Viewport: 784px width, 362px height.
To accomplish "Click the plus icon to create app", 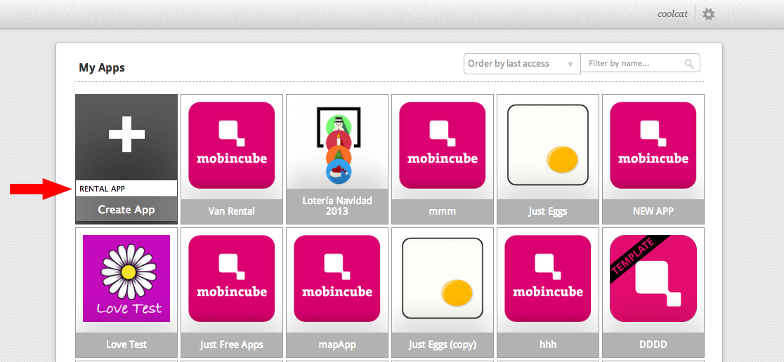I will coord(126,134).
